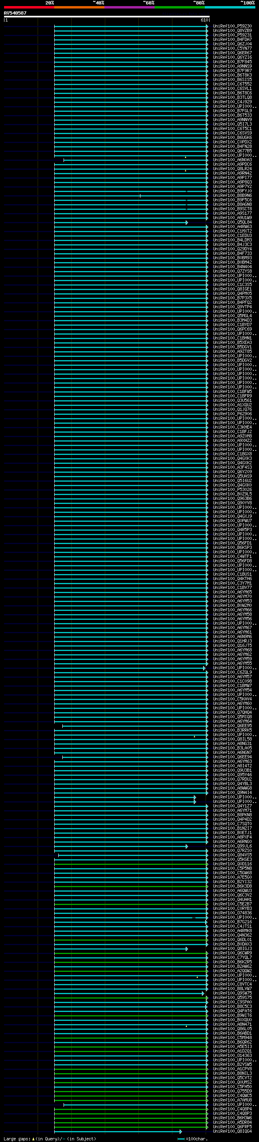Open hit UniRef100_B4N404
The width and height of the screenshot is (259, 1142).
[232, 267]
